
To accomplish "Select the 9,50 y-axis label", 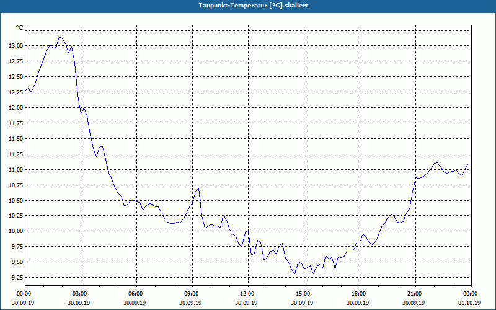I will (x=17, y=262).
